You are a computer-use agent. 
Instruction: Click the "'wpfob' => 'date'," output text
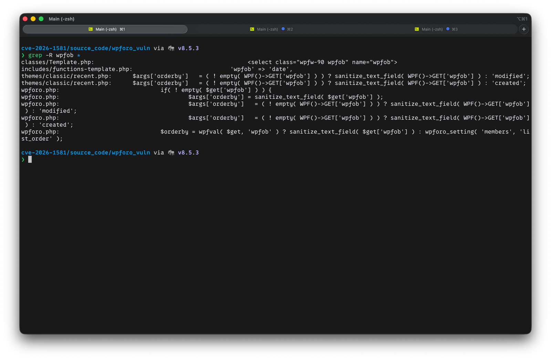pyautogui.click(x=261, y=69)
